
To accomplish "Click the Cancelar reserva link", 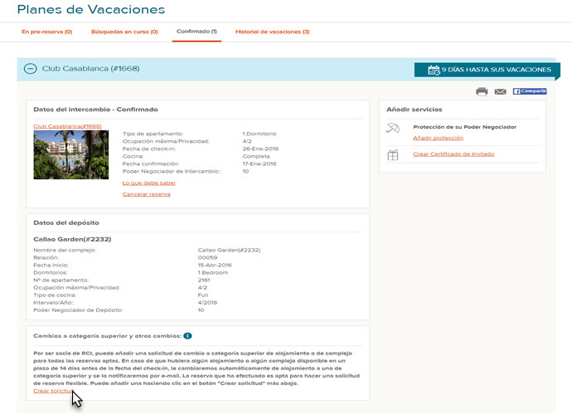I will pos(146,194).
